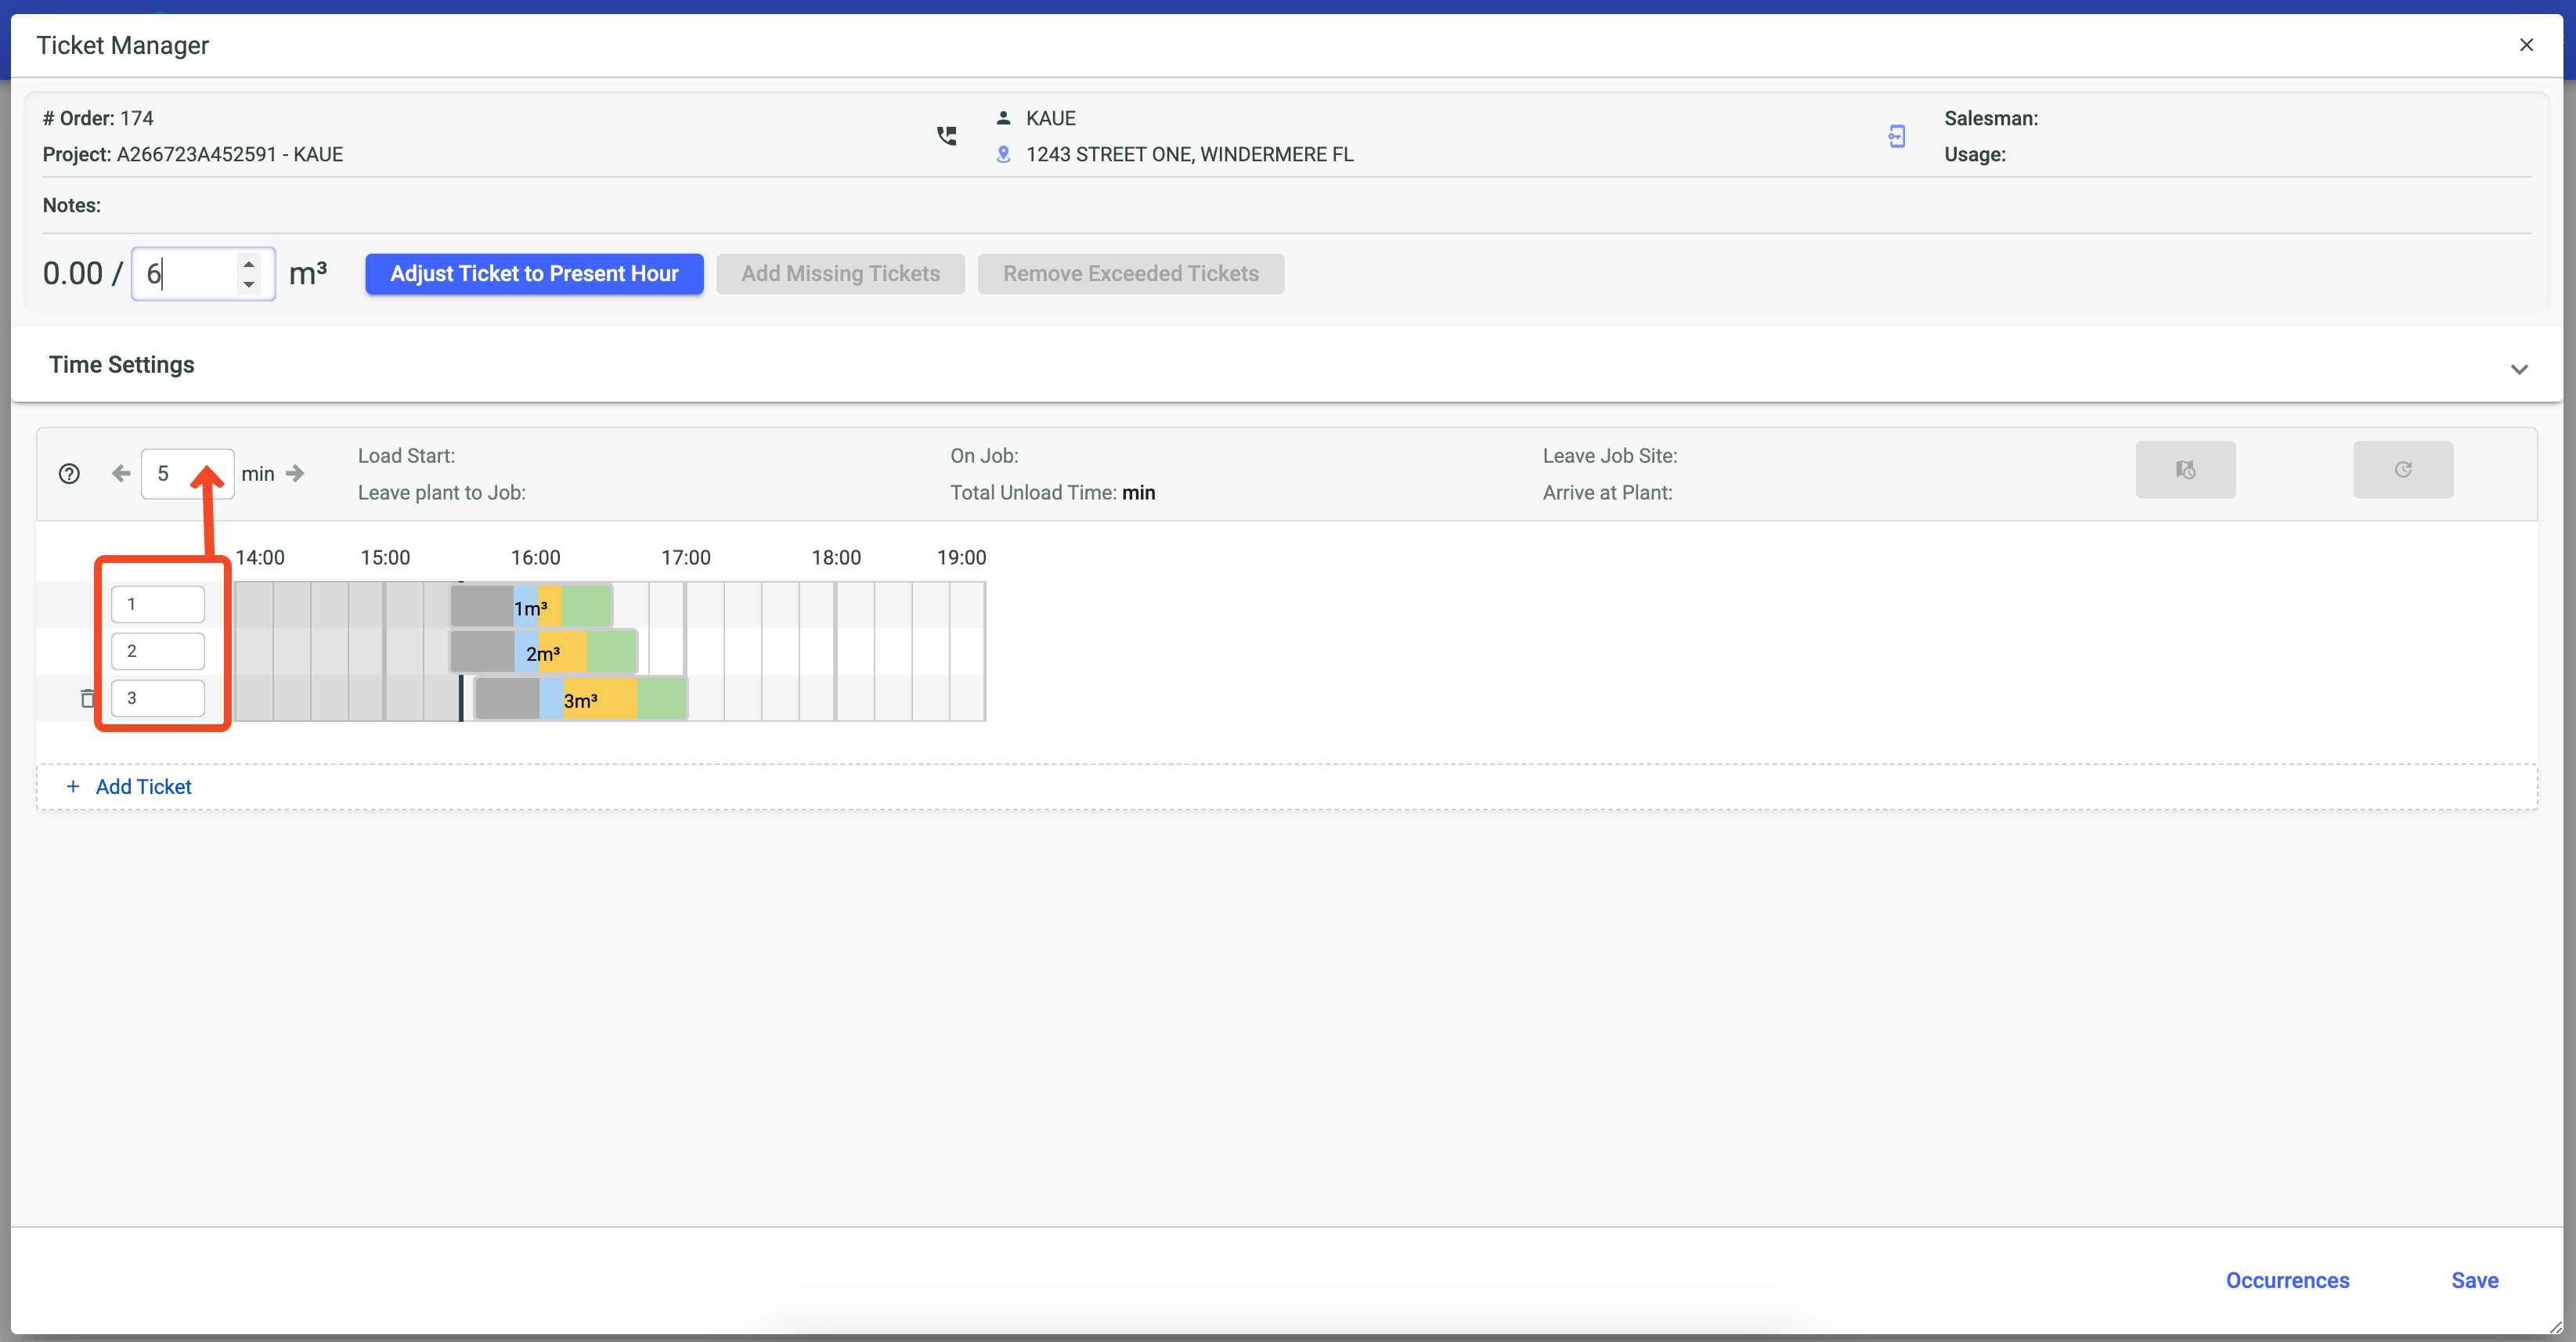Viewport: 2576px width, 1342px height.
Task: Expand the Time Settings panel chevron
Action: 2518,369
